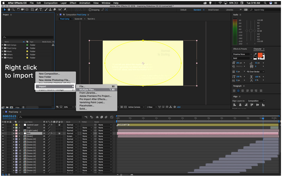Select the Hand tool in toolbar
The width and height of the screenshot is (282, 176).
(8, 10)
